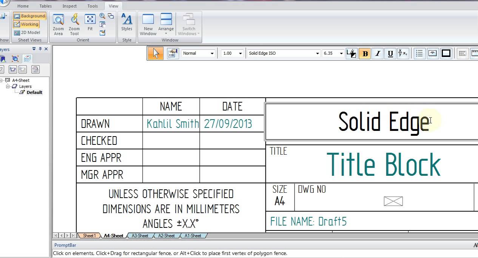This screenshot has height=258, width=478.
Task: Click the Title Block text
Action: pos(384,165)
